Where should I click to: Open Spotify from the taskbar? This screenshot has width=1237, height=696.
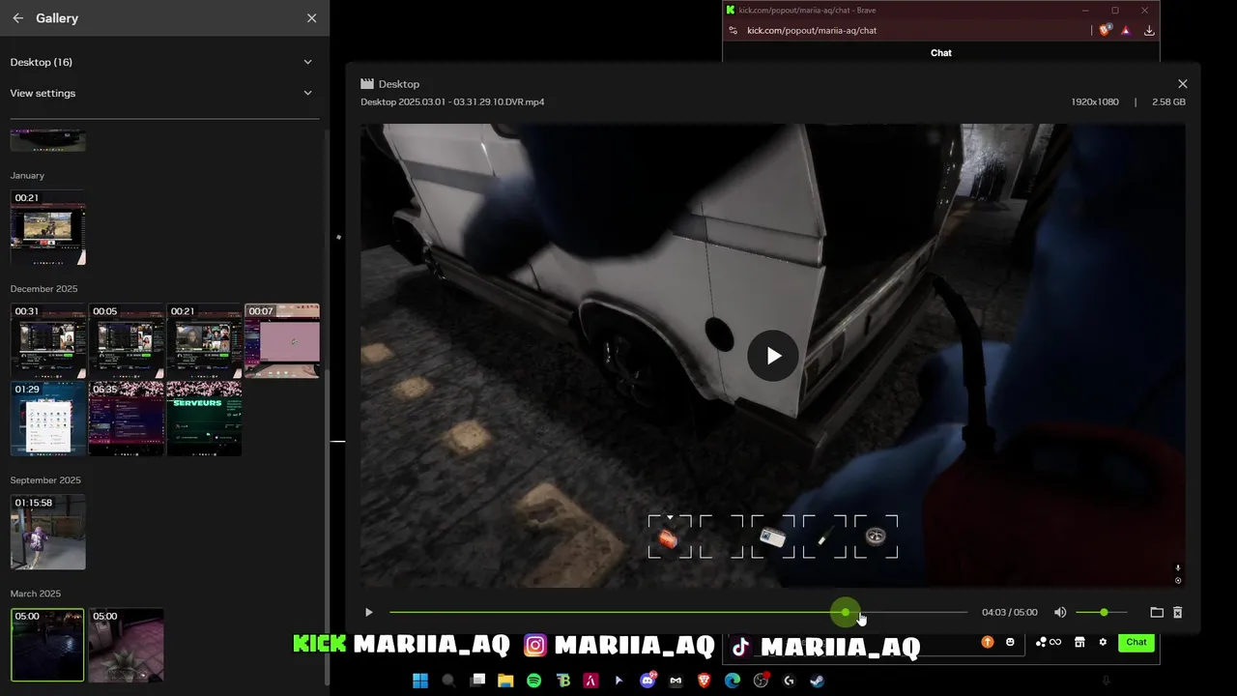tap(533, 681)
